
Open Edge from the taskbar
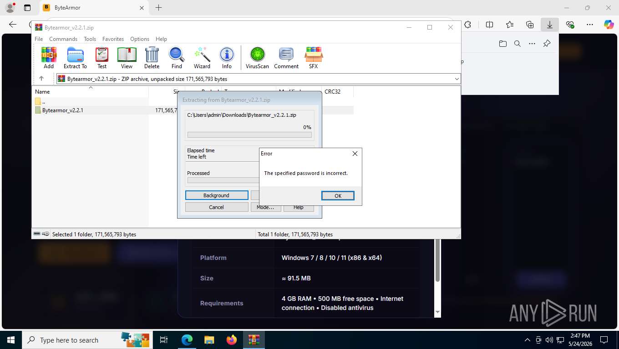click(x=187, y=340)
